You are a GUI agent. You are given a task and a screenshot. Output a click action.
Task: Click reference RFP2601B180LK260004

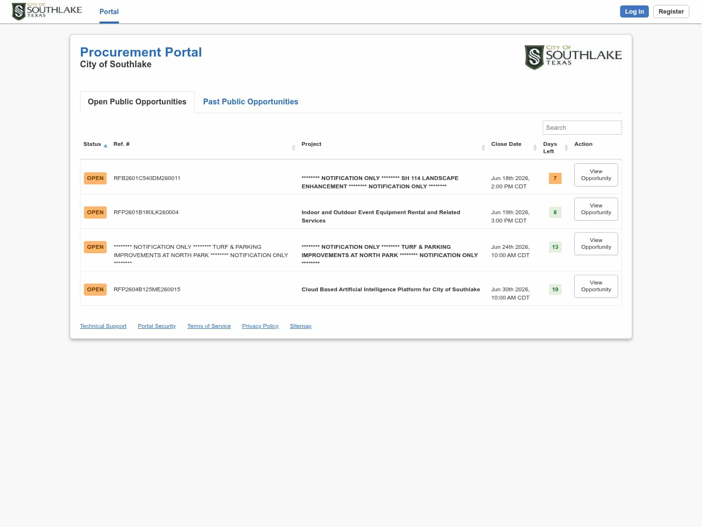(146, 212)
